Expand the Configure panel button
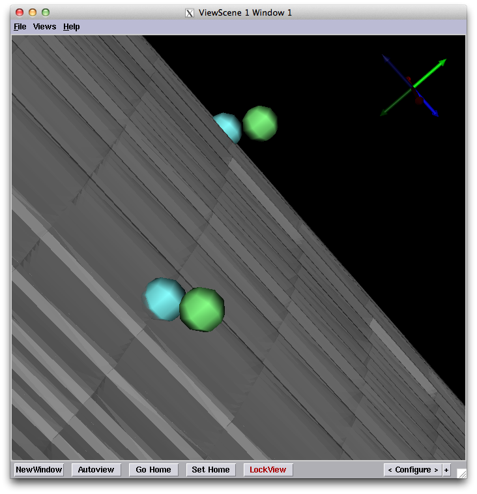477x494 pixels. (412, 470)
